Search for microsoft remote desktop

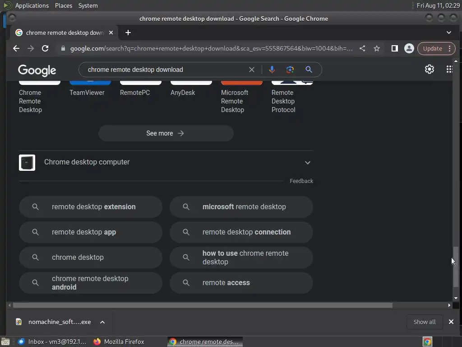[x=241, y=207]
